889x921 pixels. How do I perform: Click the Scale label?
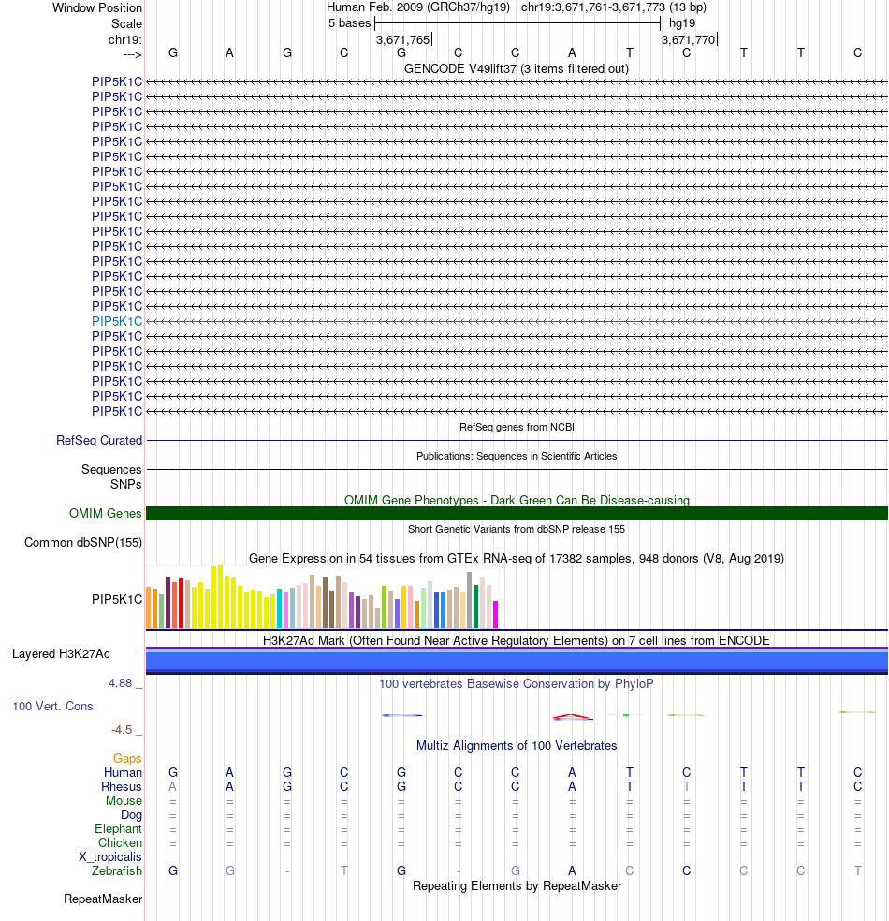click(127, 24)
